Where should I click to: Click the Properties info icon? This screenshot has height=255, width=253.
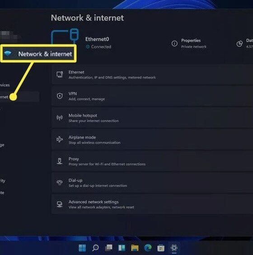click(x=174, y=43)
